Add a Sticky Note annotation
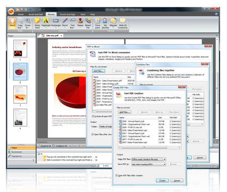Image resolution: width=227 pixels, height=192 pixels. pyautogui.click(x=37, y=23)
